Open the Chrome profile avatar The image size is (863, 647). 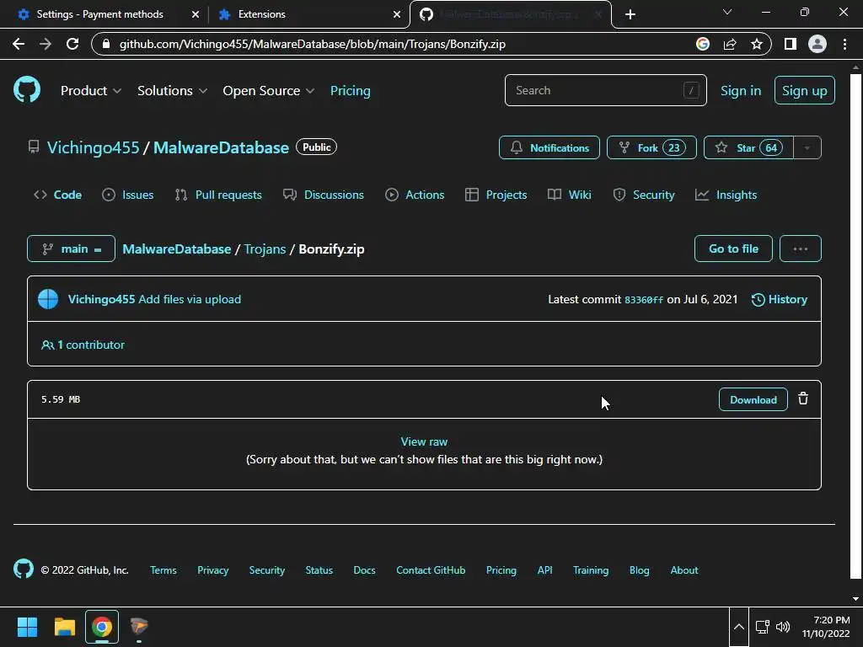pyautogui.click(x=817, y=44)
